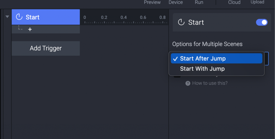Image resolution: width=275 pixels, height=139 pixels.
Task: Click the Start trigger clock icon in timeline
Action: click(19, 17)
